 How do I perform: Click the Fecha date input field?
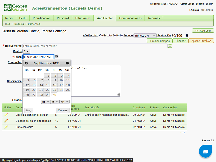pos(38,57)
